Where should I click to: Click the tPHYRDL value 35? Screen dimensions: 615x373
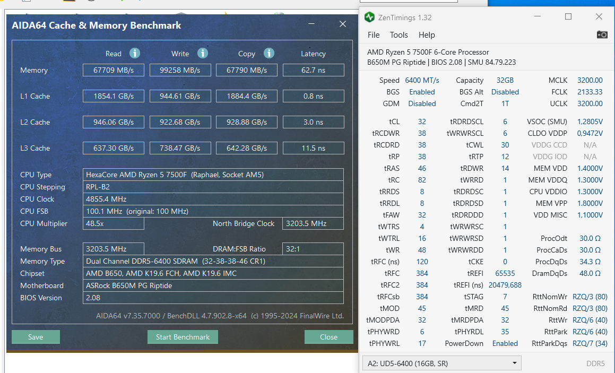(505, 332)
